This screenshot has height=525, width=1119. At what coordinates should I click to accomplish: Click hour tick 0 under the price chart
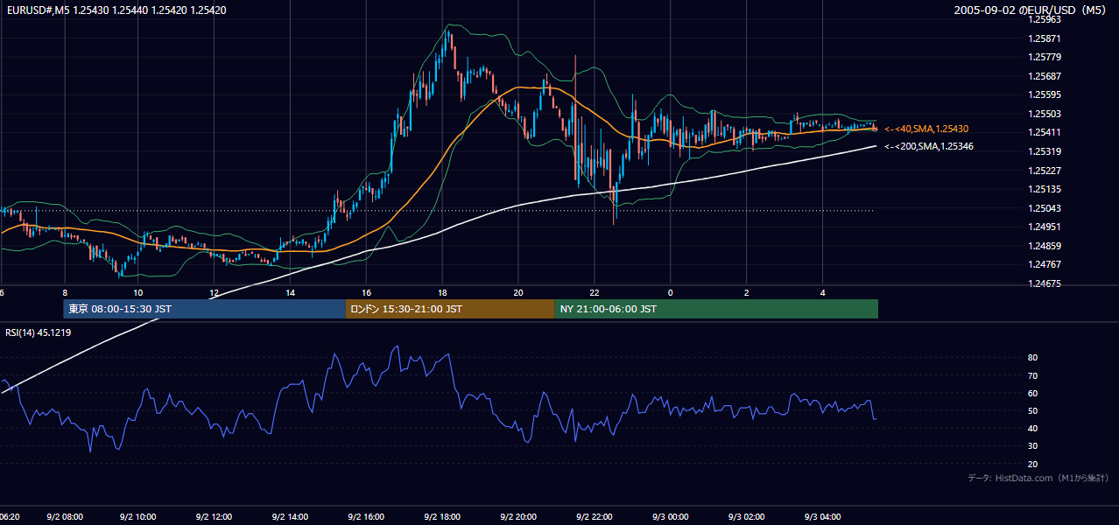click(671, 292)
